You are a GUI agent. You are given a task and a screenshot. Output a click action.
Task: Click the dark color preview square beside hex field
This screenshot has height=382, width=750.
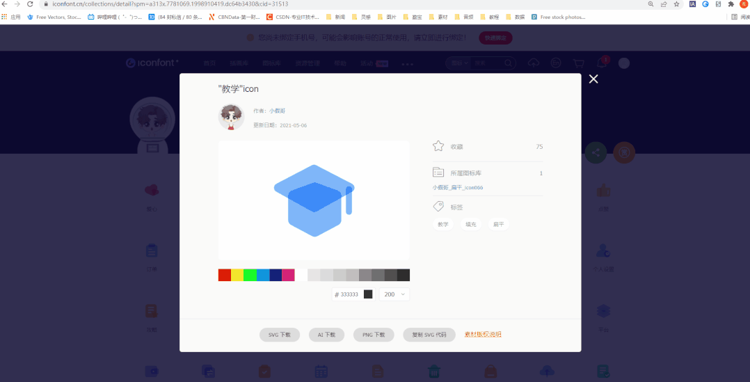pyautogui.click(x=368, y=294)
